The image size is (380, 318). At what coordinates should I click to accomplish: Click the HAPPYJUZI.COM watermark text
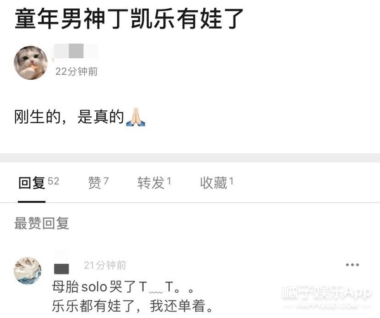click(327, 305)
